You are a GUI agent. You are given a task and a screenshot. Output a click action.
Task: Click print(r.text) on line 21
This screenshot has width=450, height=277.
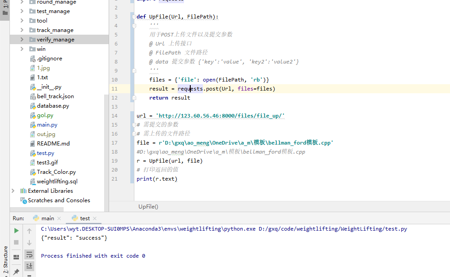pos(157,179)
